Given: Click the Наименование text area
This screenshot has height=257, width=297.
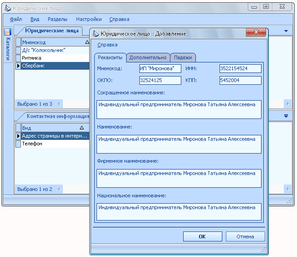Looking at the screenshot, I should coord(179,144).
